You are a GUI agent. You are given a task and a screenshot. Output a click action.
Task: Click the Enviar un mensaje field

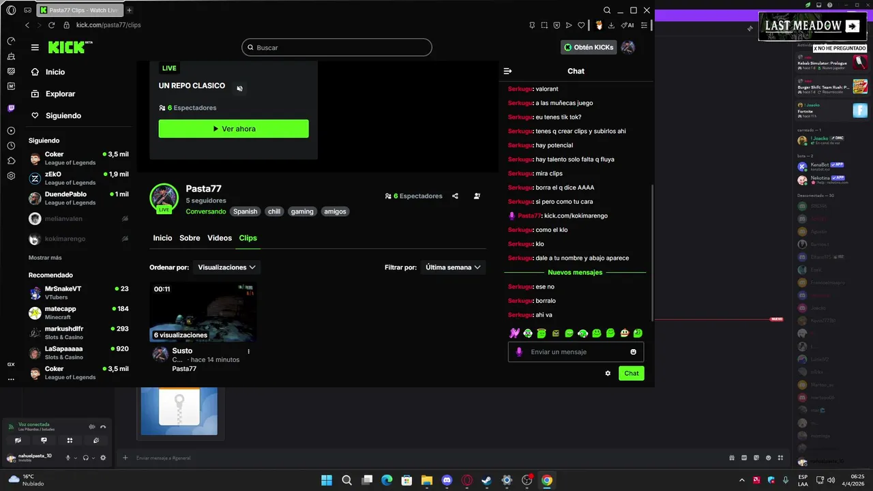click(x=576, y=352)
